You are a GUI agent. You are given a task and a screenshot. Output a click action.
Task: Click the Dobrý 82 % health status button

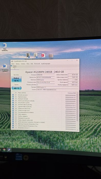[x=16, y=79]
